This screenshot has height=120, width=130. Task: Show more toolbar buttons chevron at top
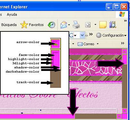[x=125, y=21]
